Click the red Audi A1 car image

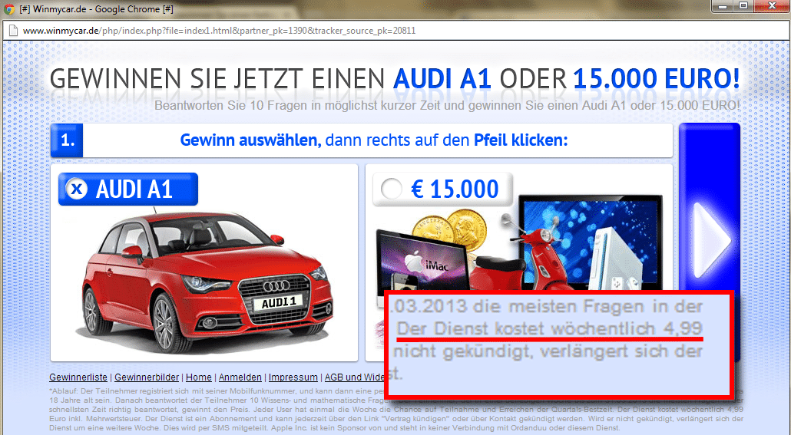(x=206, y=280)
